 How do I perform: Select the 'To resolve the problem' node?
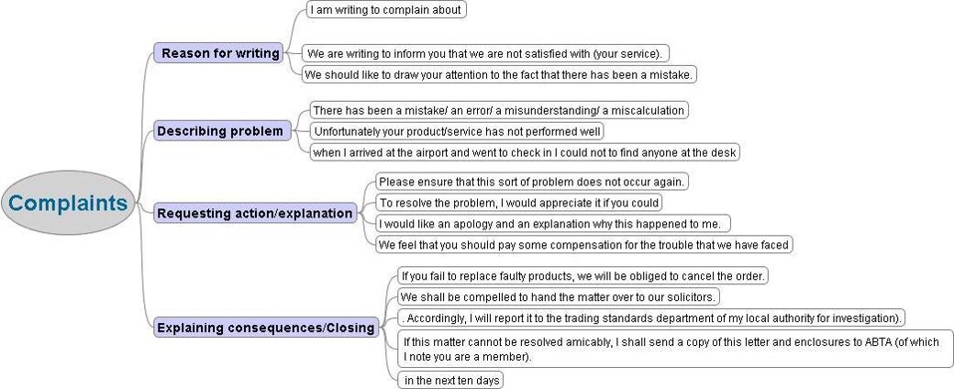[517, 202]
